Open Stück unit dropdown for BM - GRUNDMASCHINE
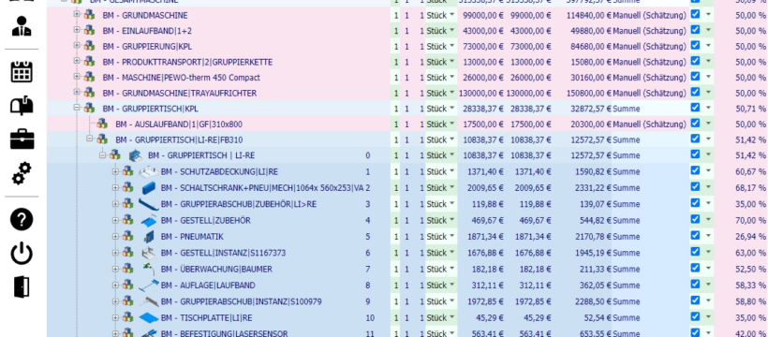Screen dimensions: 768x337 452,15
